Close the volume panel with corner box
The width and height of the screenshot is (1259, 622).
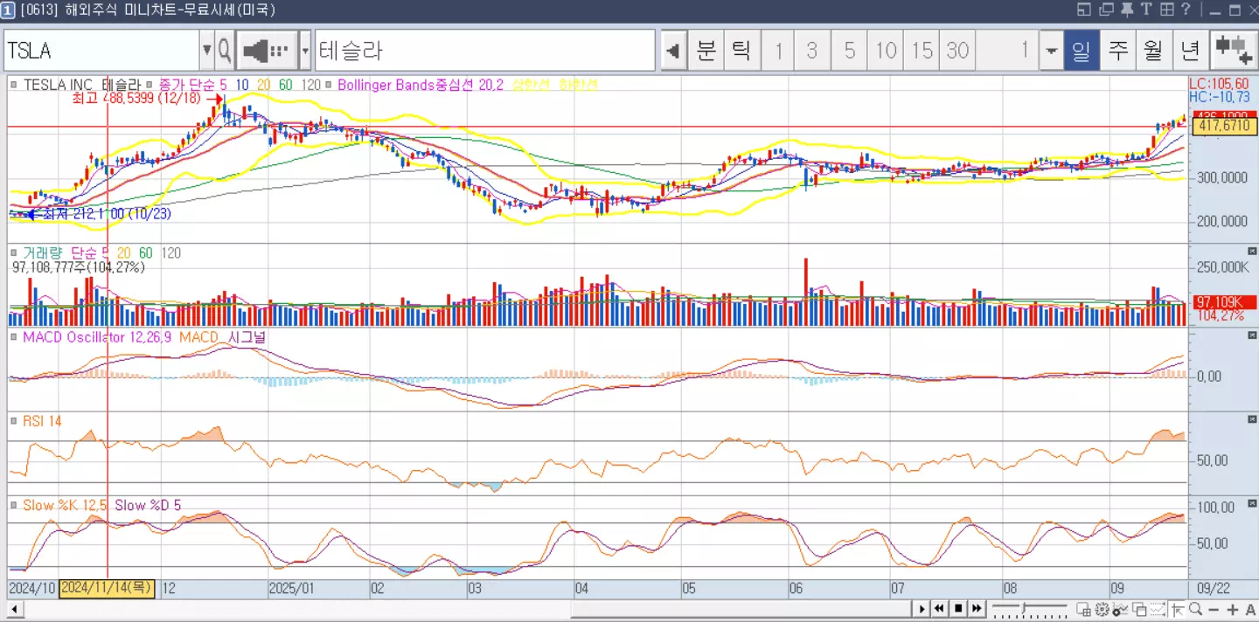coord(1252,251)
